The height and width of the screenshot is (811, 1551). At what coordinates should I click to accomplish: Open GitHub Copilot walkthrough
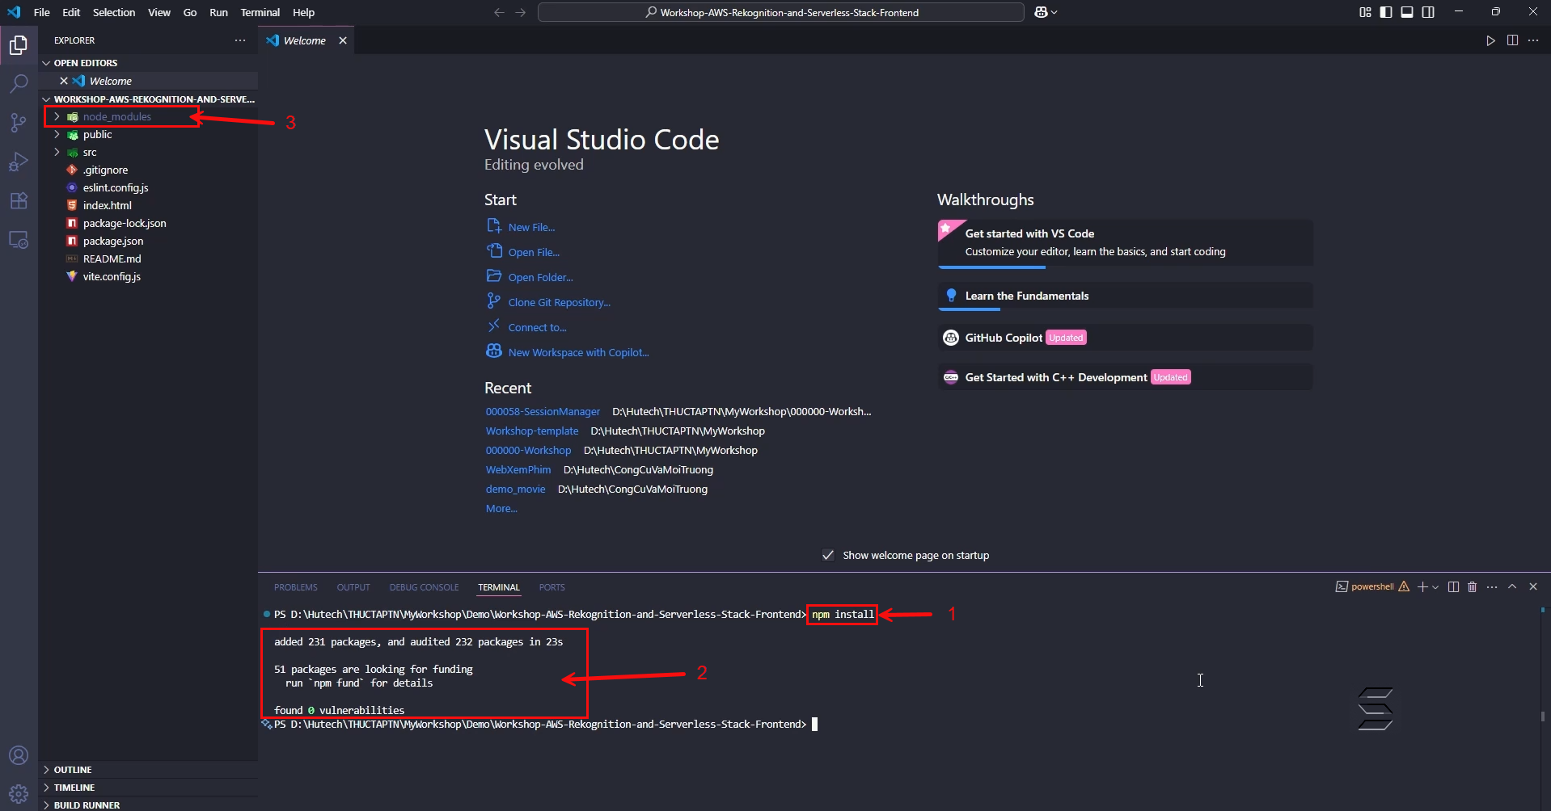pos(1125,338)
